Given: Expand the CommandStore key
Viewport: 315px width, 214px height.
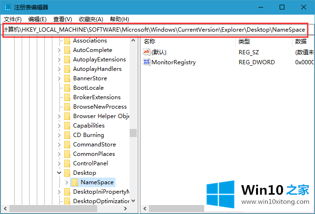Looking at the screenshot, I should click(59, 145).
